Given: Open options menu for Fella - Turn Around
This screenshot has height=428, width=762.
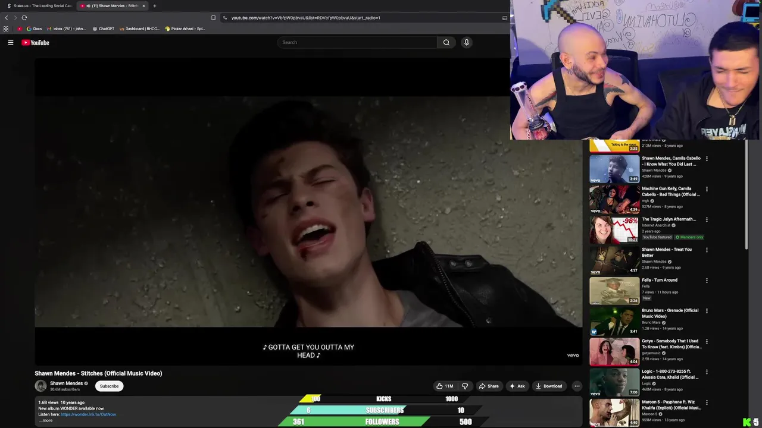Looking at the screenshot, I should click(707, 281).
